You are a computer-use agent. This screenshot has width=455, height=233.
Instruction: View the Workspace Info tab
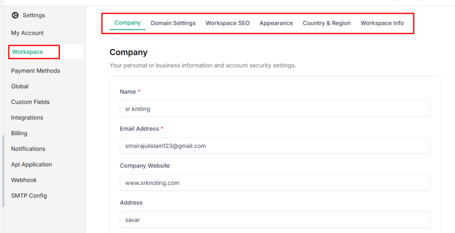click(x=382, y=23)
